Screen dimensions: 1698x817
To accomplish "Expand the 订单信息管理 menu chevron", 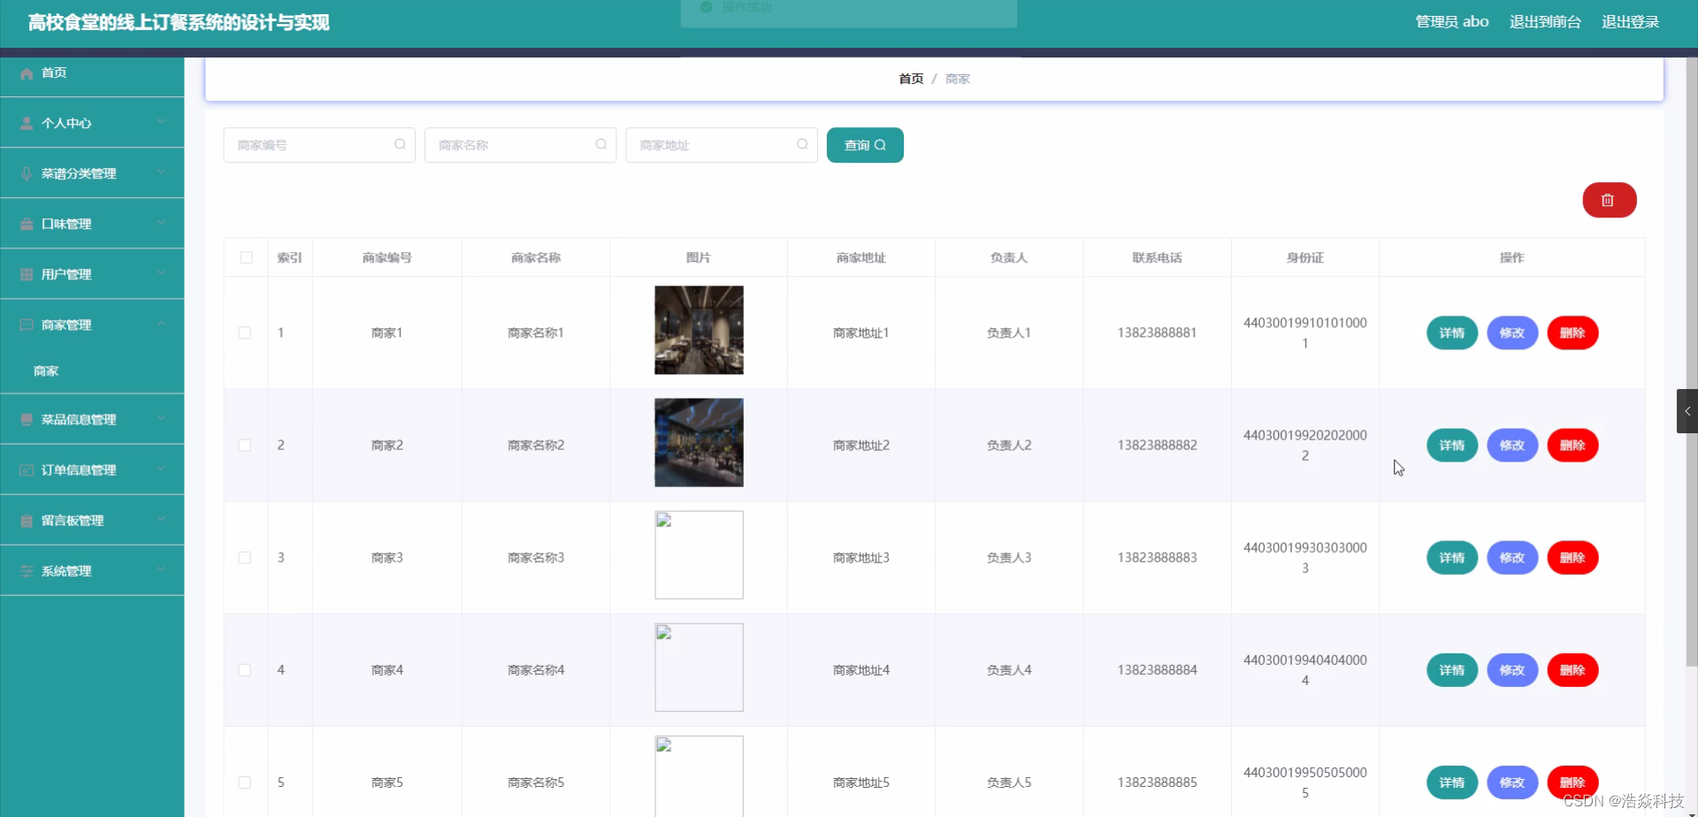I will point(161,470).
